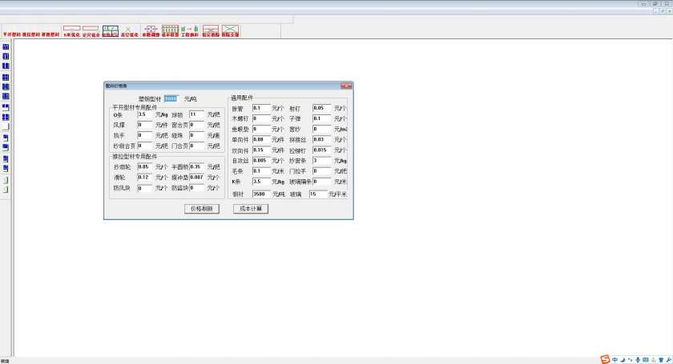Image resolution: width=673 pixels, height=364 pixels.
Task: Focus the 塑钢型材 price input field
Action: 172,98
